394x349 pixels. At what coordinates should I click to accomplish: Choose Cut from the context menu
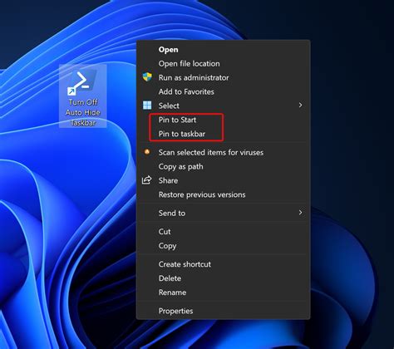(224, 232)
